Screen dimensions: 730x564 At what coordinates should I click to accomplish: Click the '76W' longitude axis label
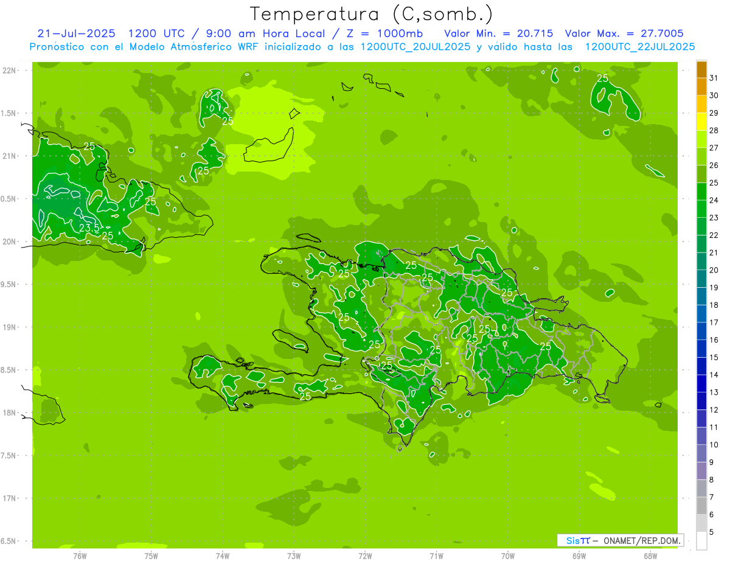[x=80, y=556]
